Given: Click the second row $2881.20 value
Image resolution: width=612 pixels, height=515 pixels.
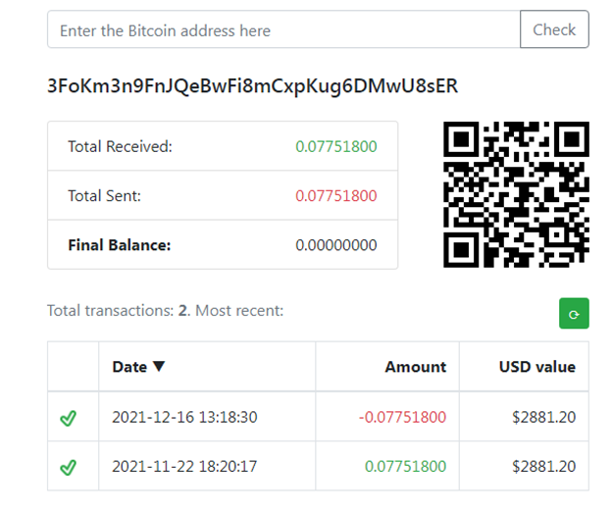Looking at the screenshot, I should pyautogui.click(x=543, y=466).
